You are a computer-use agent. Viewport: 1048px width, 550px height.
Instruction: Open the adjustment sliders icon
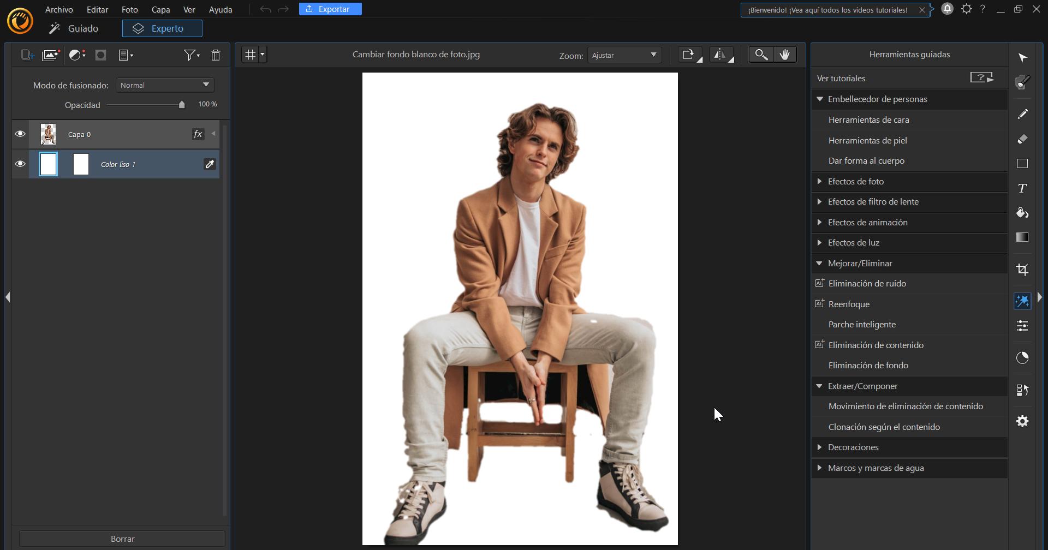click(1023, 326)
